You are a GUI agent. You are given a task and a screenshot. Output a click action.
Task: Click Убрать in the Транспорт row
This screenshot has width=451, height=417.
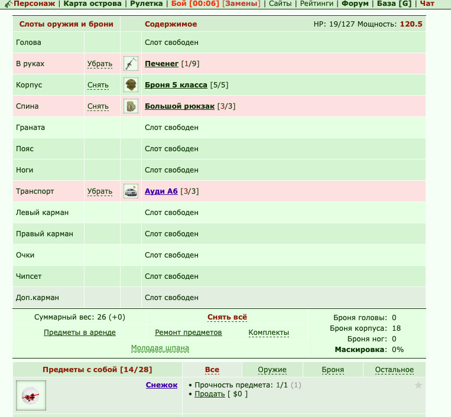point(100,191)
